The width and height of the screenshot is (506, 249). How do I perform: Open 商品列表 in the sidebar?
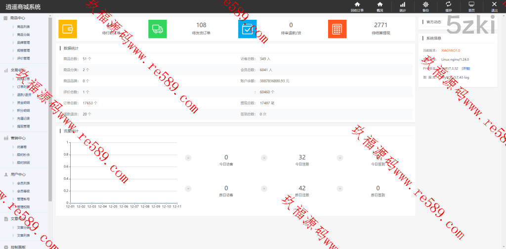pyautogui.click(x=23, y=27)
